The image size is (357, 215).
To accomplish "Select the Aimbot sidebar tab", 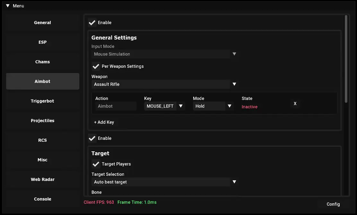I will tap(43, 81).
